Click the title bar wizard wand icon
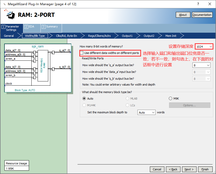 click(4, 4)
